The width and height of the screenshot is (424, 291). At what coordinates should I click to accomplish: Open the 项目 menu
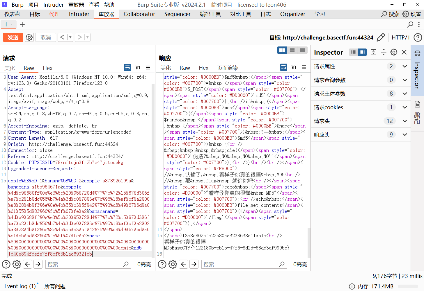pos(33,5)
